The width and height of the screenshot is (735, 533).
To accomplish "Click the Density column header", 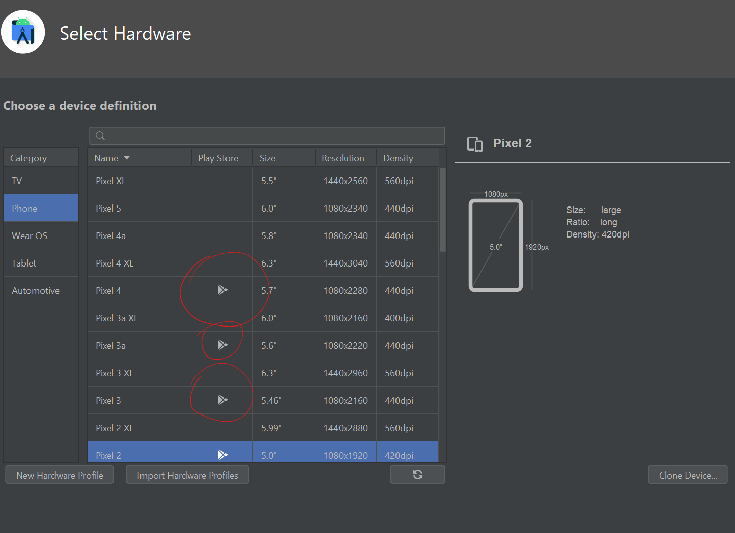I will [x=407, y=158].
